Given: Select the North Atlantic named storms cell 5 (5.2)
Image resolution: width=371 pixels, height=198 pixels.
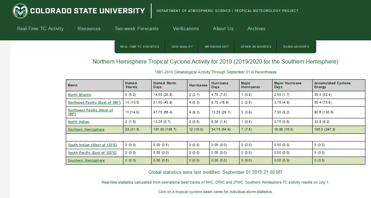Looking at the screenshot, I should tap(137, 95).
